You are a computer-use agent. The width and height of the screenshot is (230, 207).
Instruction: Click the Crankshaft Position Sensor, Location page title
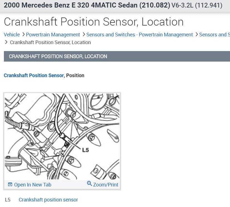point(94,22)
